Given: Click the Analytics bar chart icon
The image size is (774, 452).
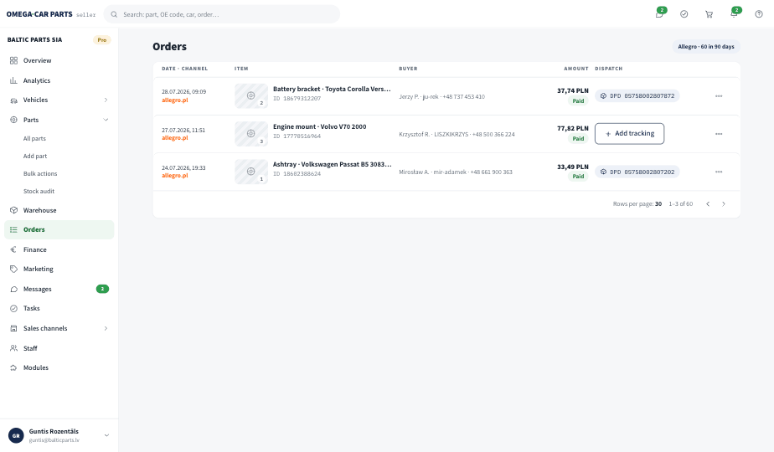Looking at the screenshot, I should [13, 80].
